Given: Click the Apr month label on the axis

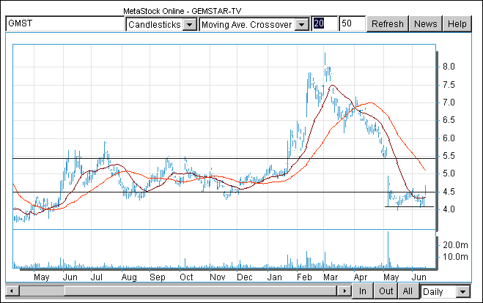Looking at the screenshot, I should (x=361, y=277).
